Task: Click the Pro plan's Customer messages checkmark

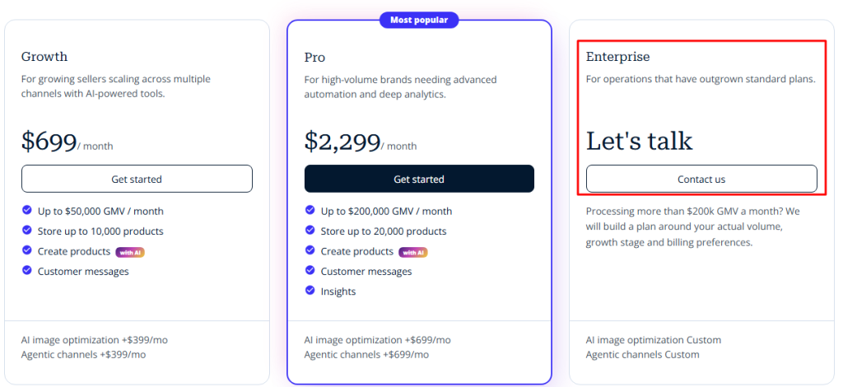Action: click(x=310, y=270)
